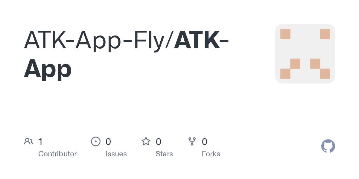The height and width of the screenshot is (179, 359).
Task: Select the top-left square of the identicon
Action: (x=285, y=34)
